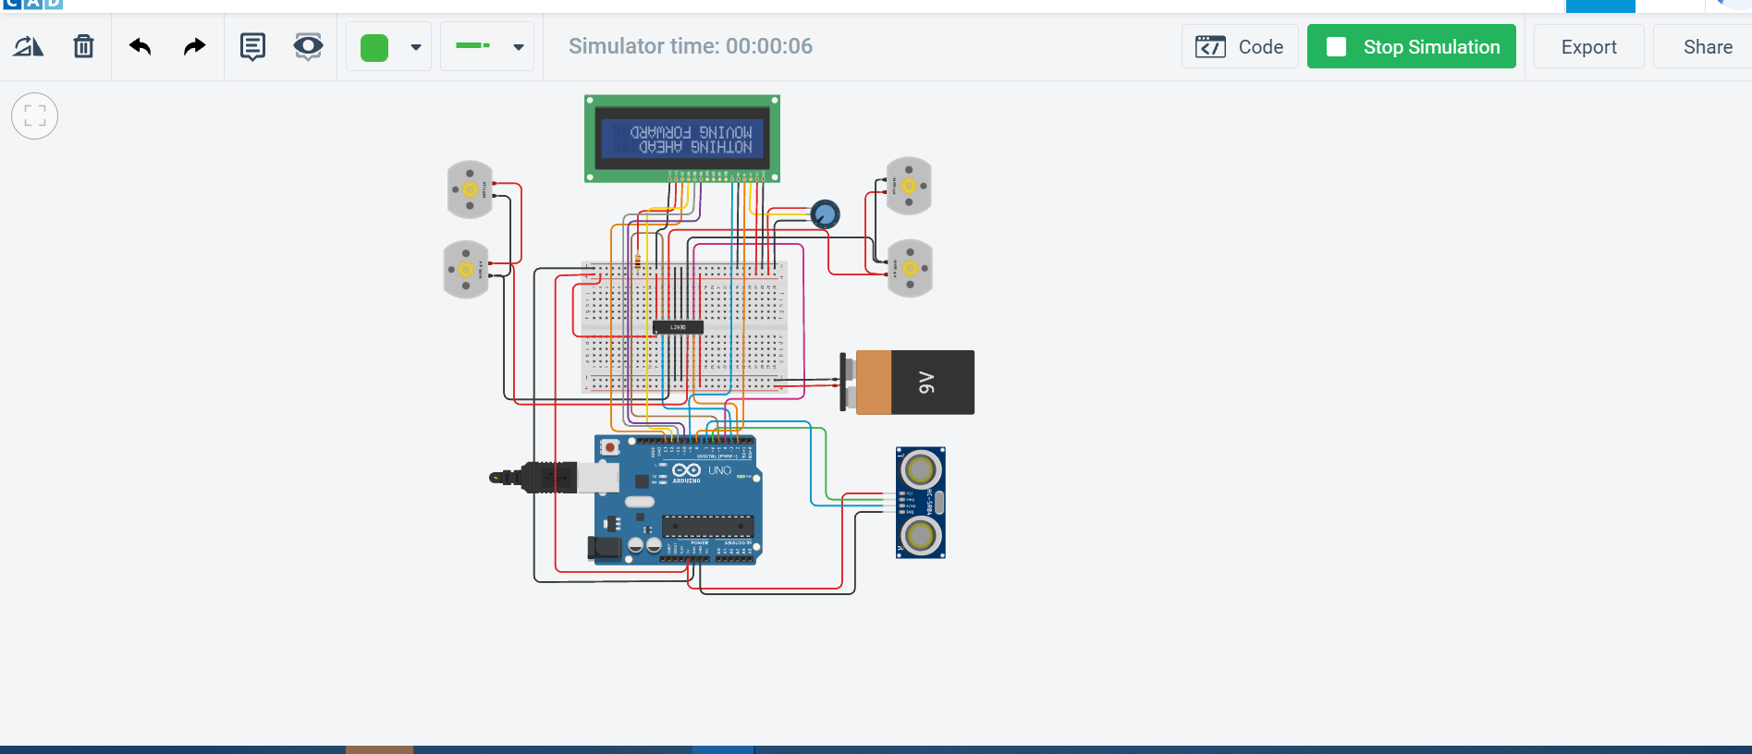Select the Arduino Uno board
Viewport: 1752px width, 754px height.
[678, 500]
